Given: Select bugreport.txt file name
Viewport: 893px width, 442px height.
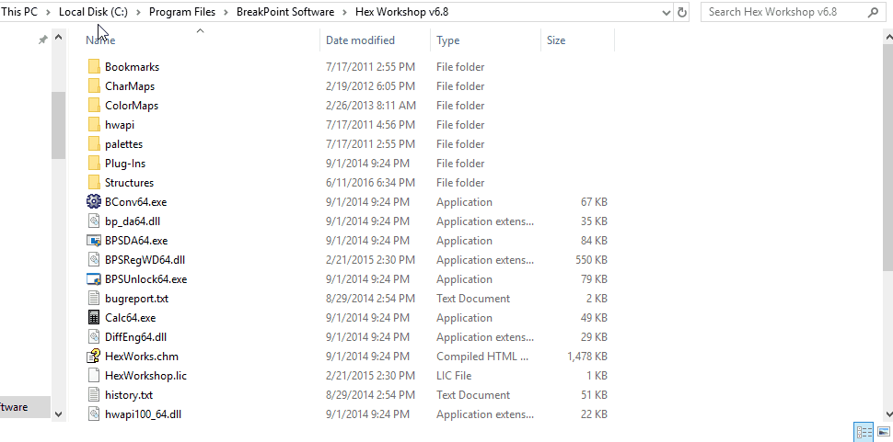Looking at the screenshot, I should click(x=136, y=299).
